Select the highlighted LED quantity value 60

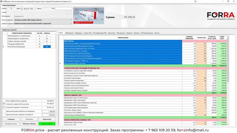47,47
